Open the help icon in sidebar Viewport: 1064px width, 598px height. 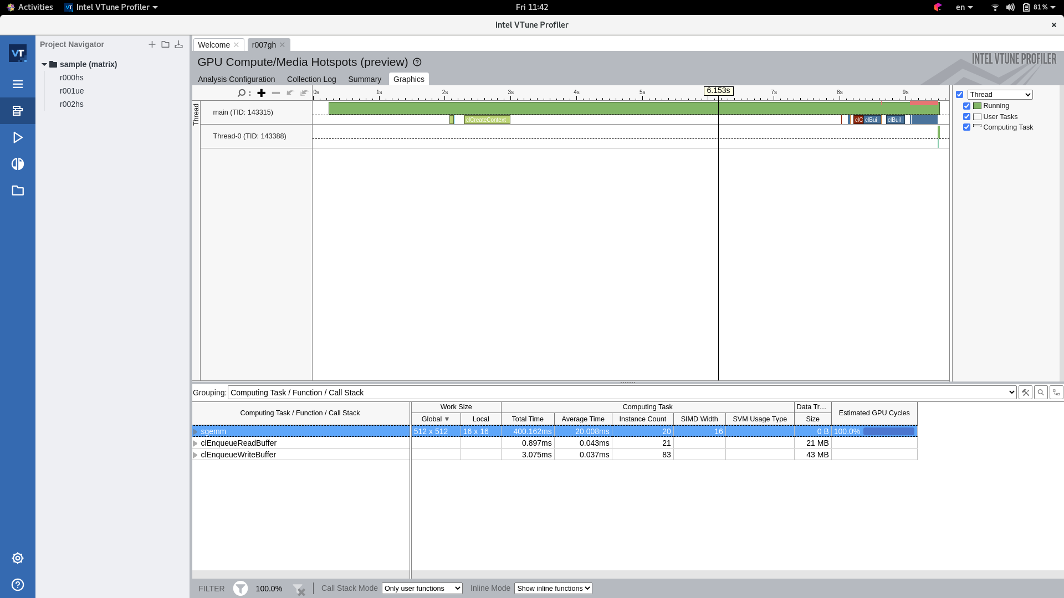(18, 585)
